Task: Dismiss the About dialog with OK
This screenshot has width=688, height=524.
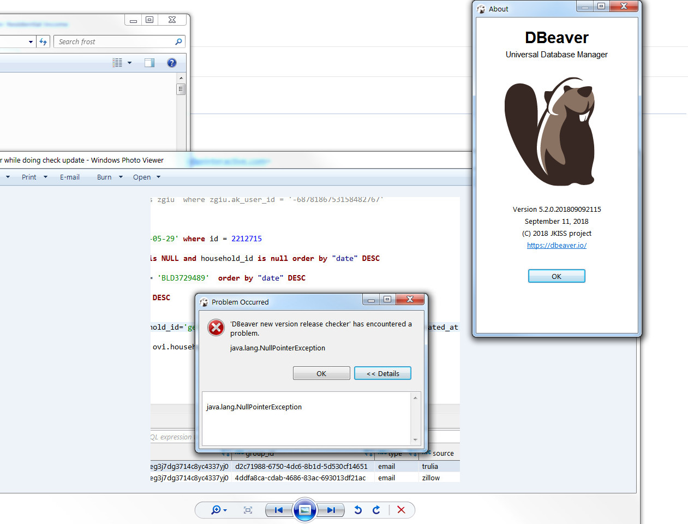Action: pos(556,276)
